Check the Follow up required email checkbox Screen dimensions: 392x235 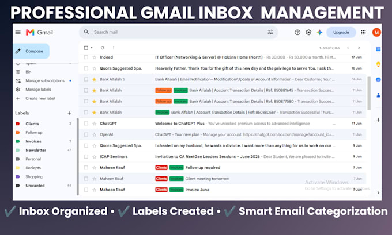(x=86, y=168)
